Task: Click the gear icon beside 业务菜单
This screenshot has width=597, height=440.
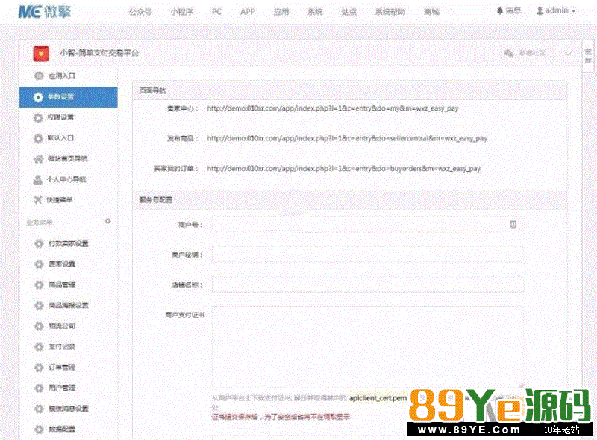Action: pyautogui.click(x=107, y=221)
